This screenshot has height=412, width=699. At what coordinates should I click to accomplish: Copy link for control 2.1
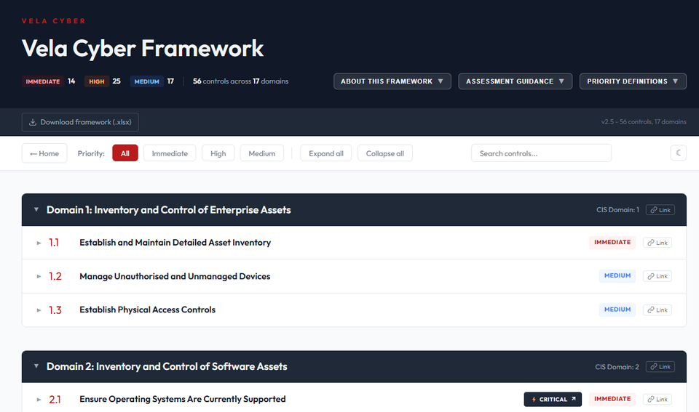click(x=657, y=399)
